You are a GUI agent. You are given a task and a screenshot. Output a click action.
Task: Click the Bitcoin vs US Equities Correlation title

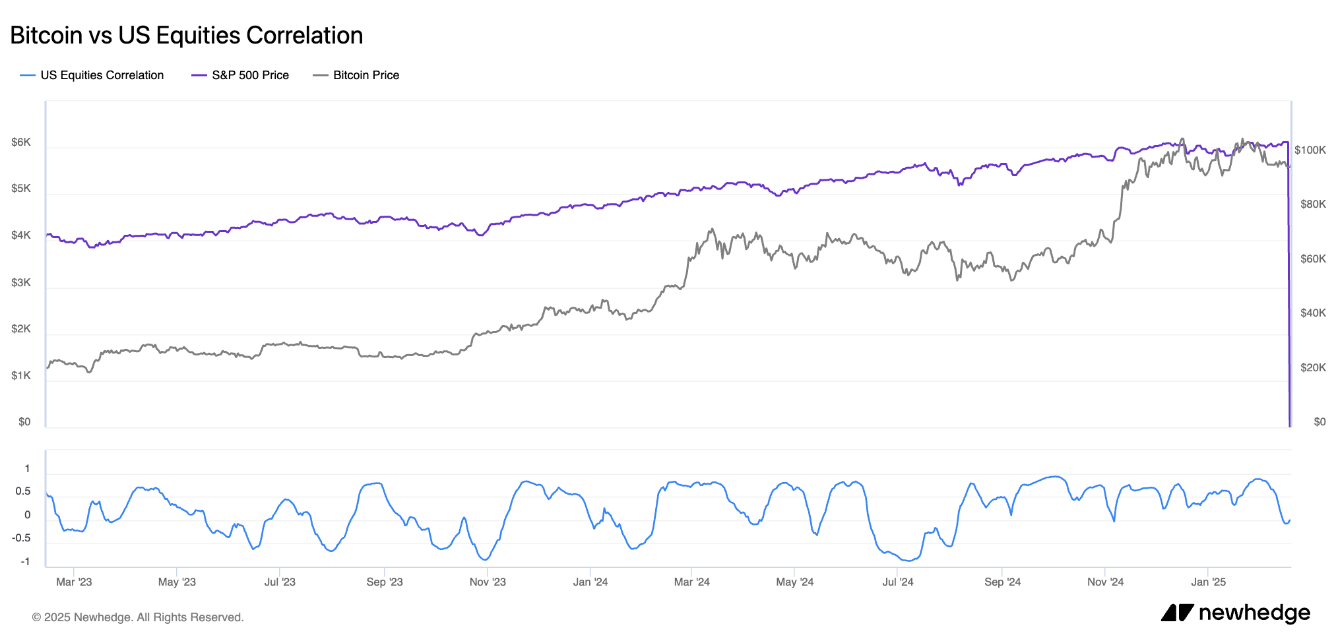click(x=186, y=36)
